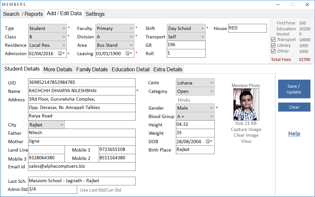Open the DOB calendar picker icon

209,142
